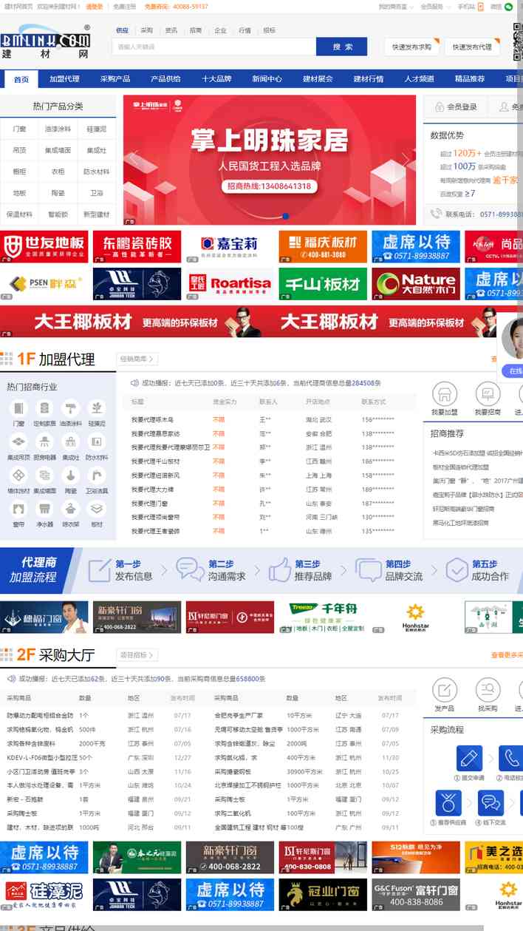Click the 发产品 icon
This screenshot has height=931, width=523.
(445, 689)
